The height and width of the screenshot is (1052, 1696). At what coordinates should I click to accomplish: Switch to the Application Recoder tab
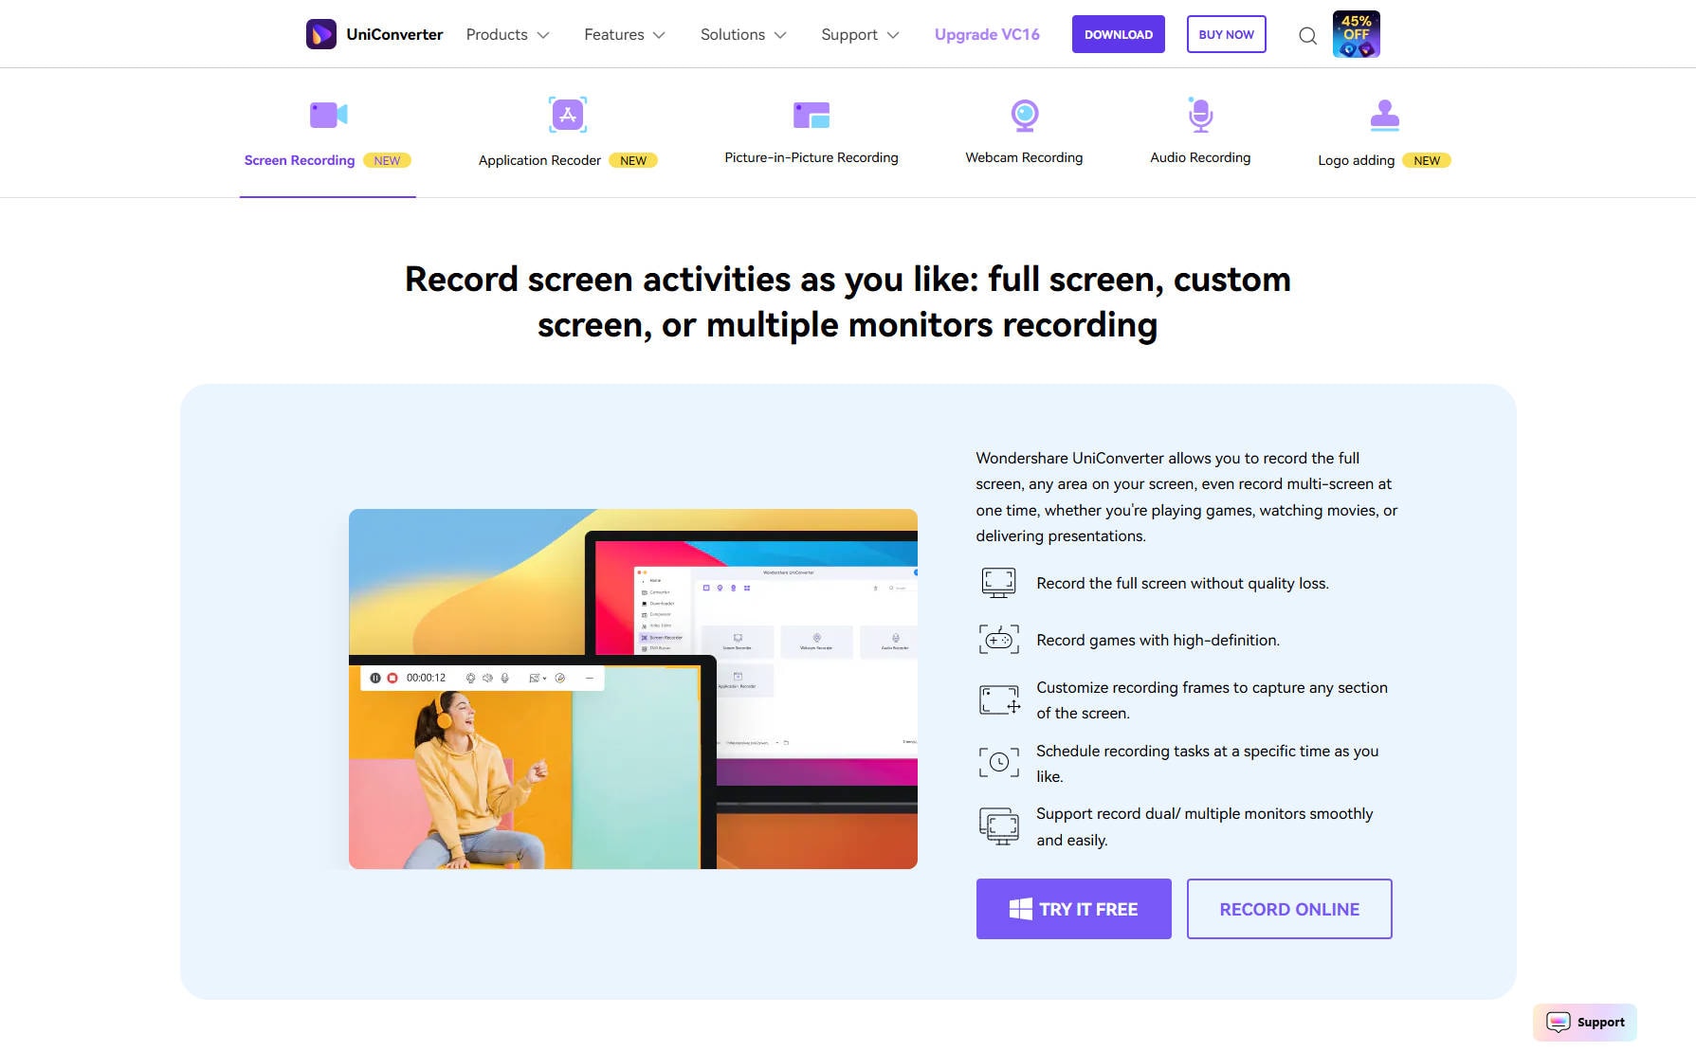pos(568,135)
